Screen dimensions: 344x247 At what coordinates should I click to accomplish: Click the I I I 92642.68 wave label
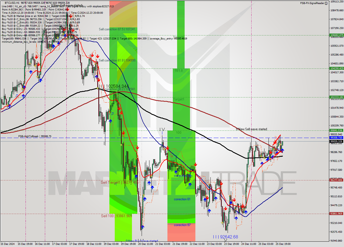point(225,237)
